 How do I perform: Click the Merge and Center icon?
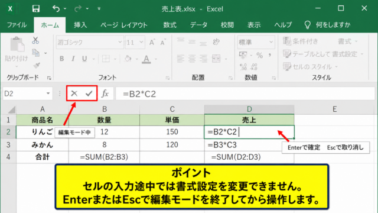(216, 59)
